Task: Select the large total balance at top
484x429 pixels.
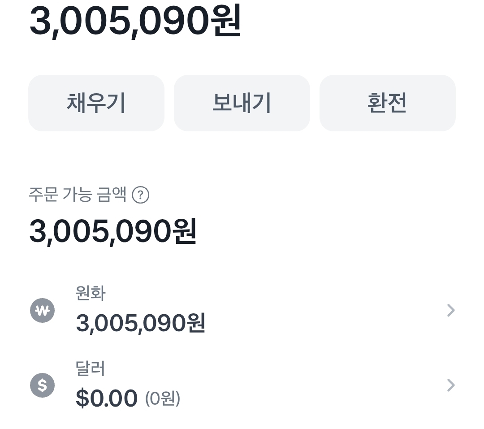Action: (134, 20)
